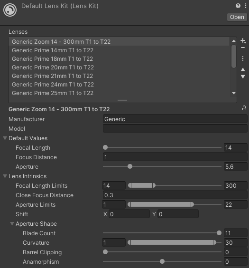
Task: Open lens list more options menu
Action: [x=243, y=58]
